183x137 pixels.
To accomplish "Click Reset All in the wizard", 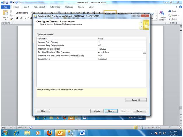I will tap(136, 100).
